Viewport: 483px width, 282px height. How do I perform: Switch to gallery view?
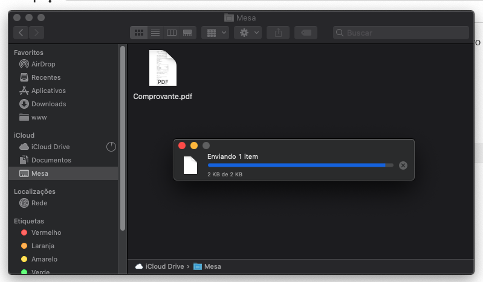[187, 33]
